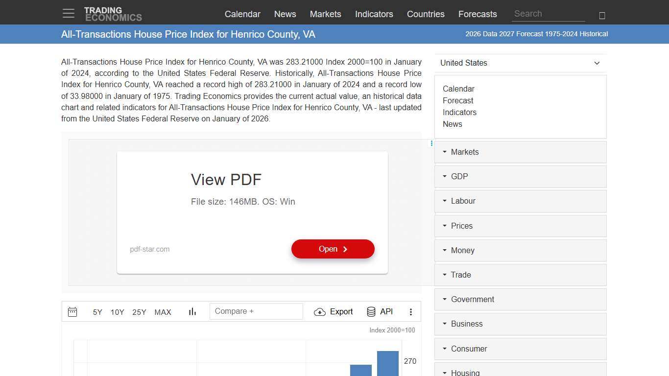The image size is (669, 376).
Task: Switch chart to 10Y range
Action: pyautogui.click(x=118, y=312)
